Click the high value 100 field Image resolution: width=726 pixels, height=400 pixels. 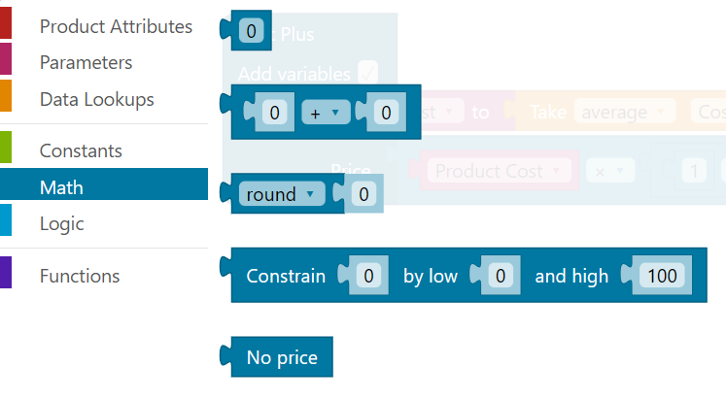pos(662,276)
